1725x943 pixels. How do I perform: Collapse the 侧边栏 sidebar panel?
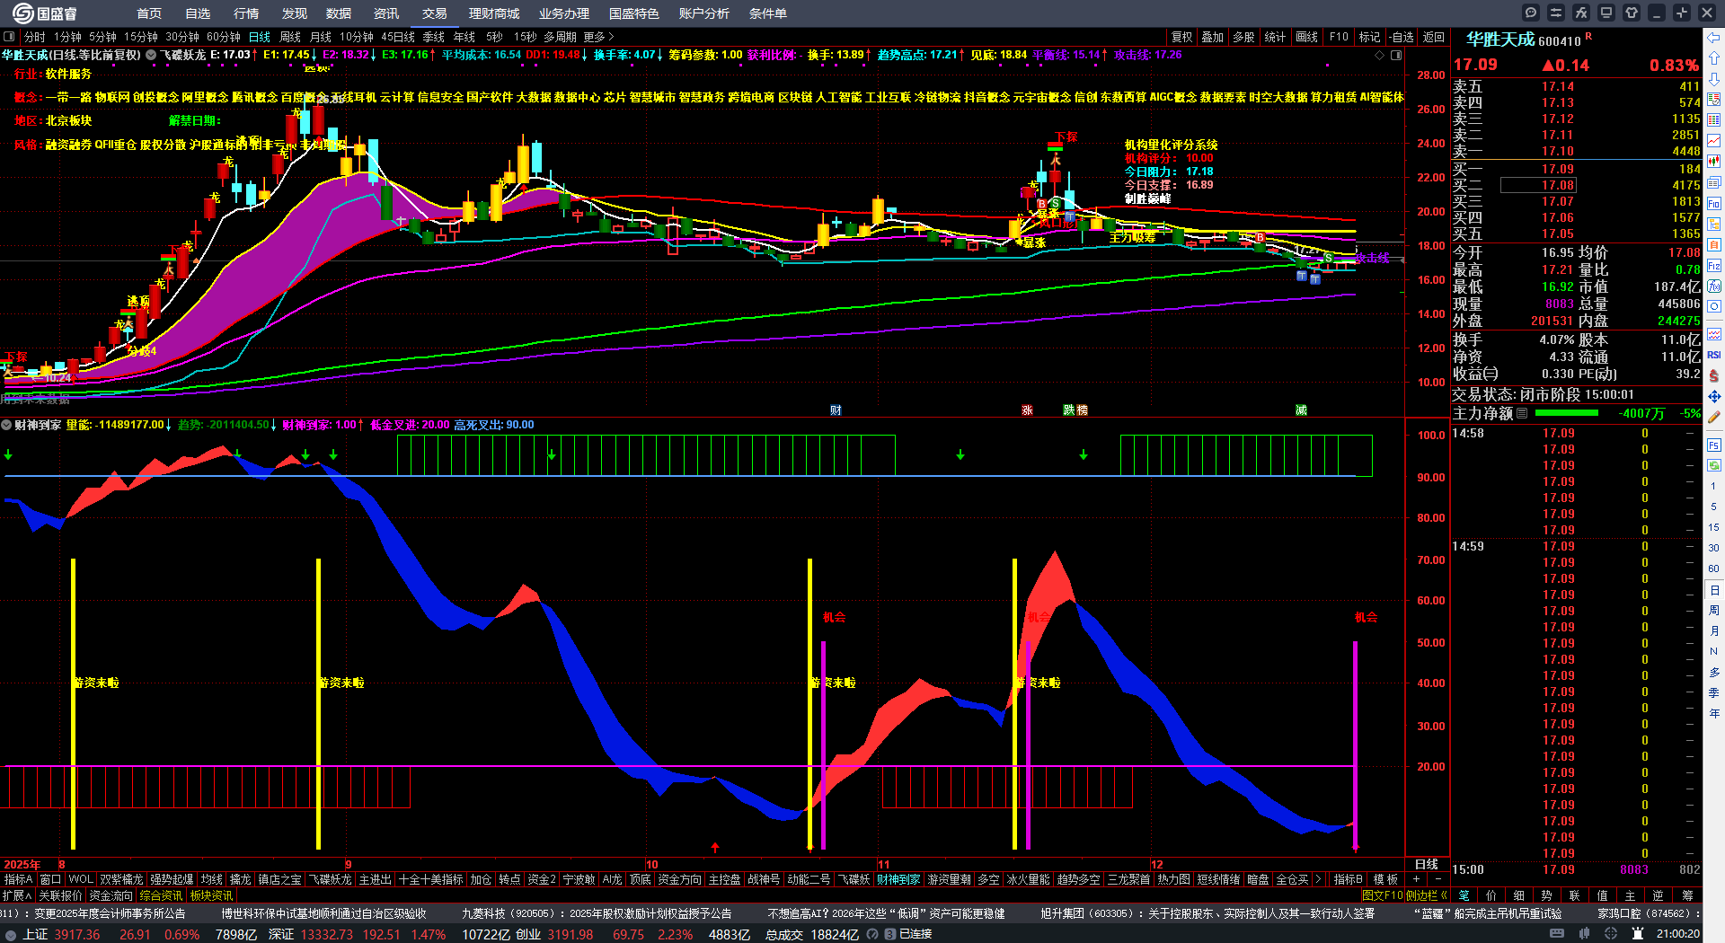click(x=1427, y=895)
